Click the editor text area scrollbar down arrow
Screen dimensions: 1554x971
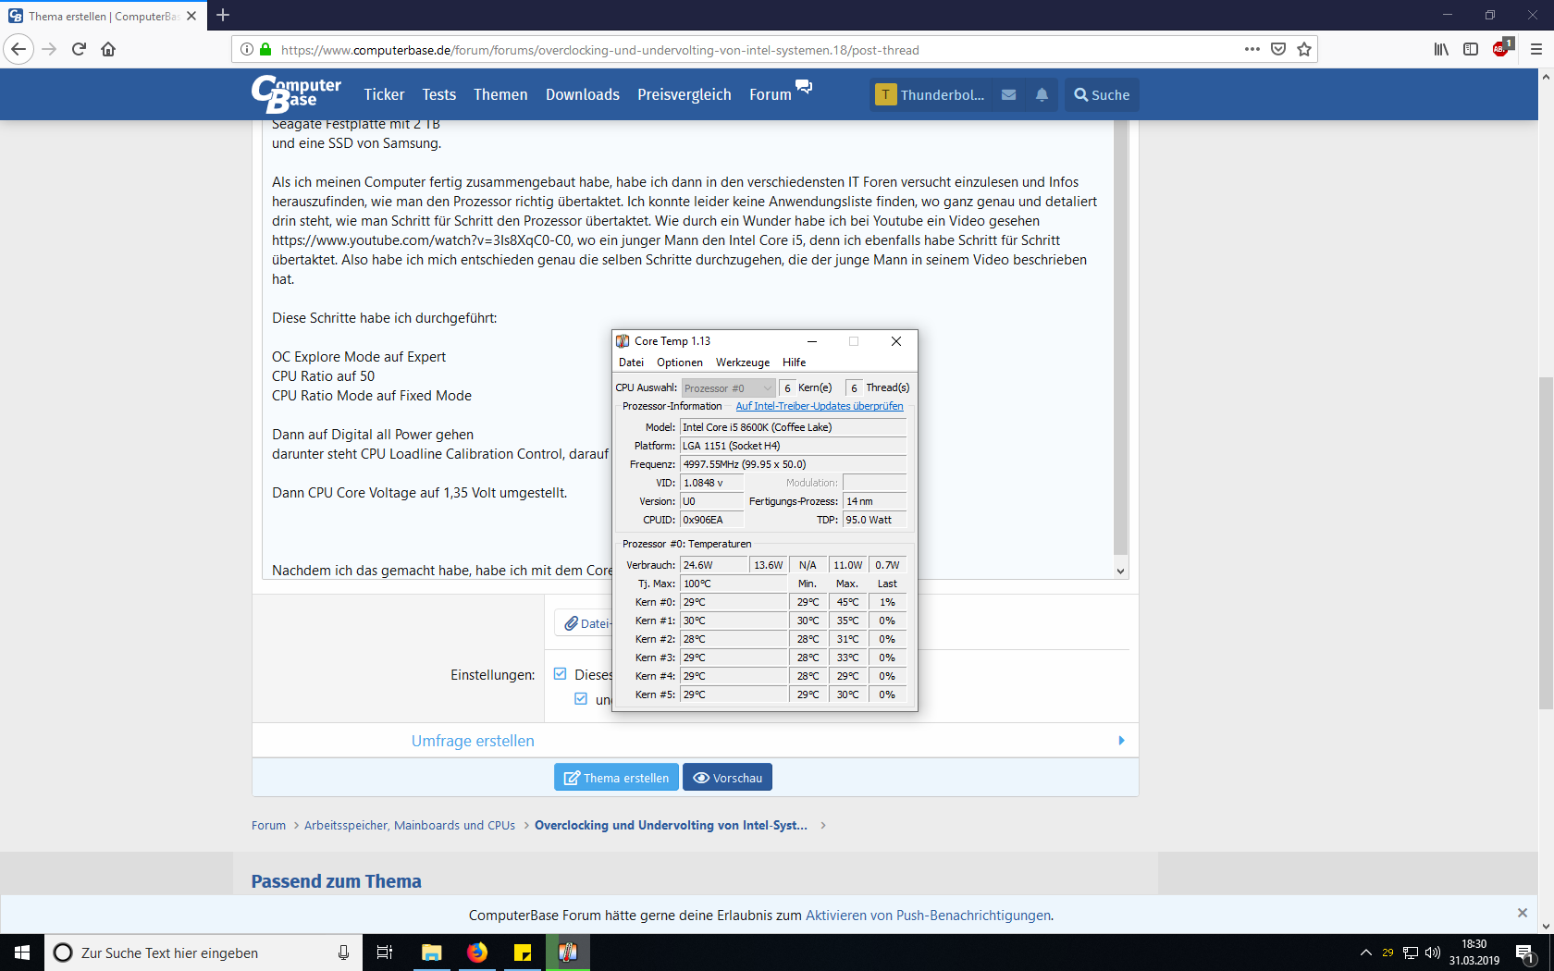pyautogui.click(x=1120, y=571)
